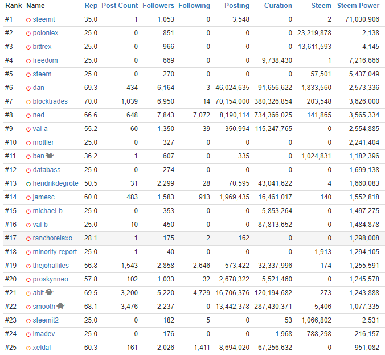The image size is (385, 355).
Task: Open the hendrikdegrote account link
Action: pyautogui.click(x=55, y=183)
